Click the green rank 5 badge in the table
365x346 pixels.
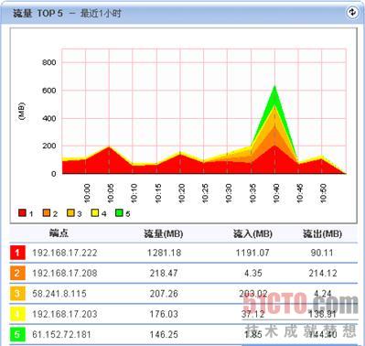pyautogui.click(x=17, y=334)
